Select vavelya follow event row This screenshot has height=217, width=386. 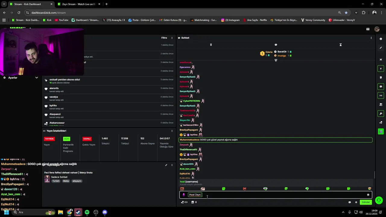click(x=109, y=98)
